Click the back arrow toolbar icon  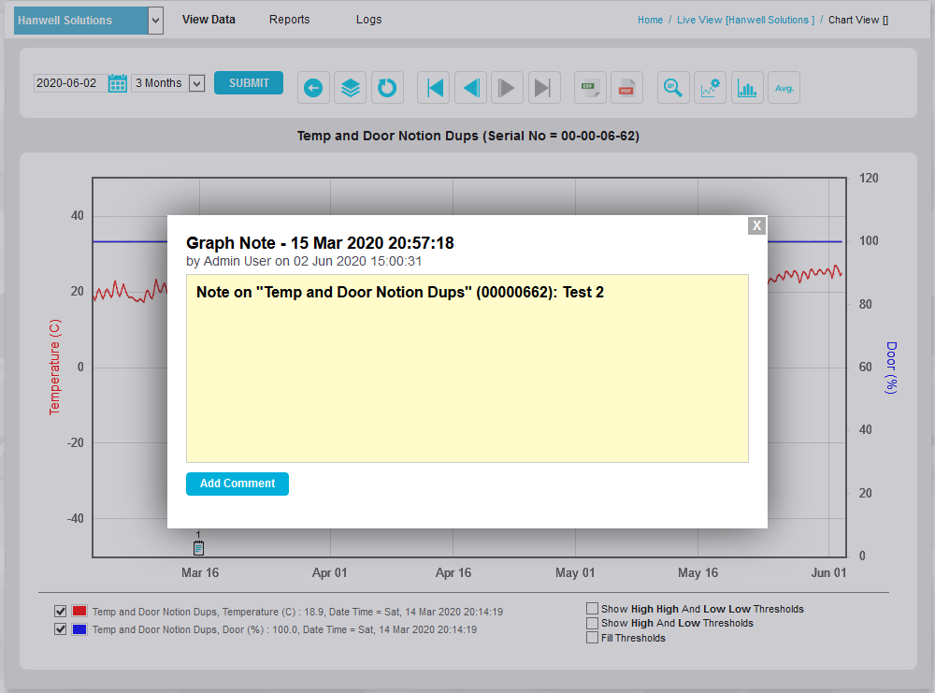(313, 88)
